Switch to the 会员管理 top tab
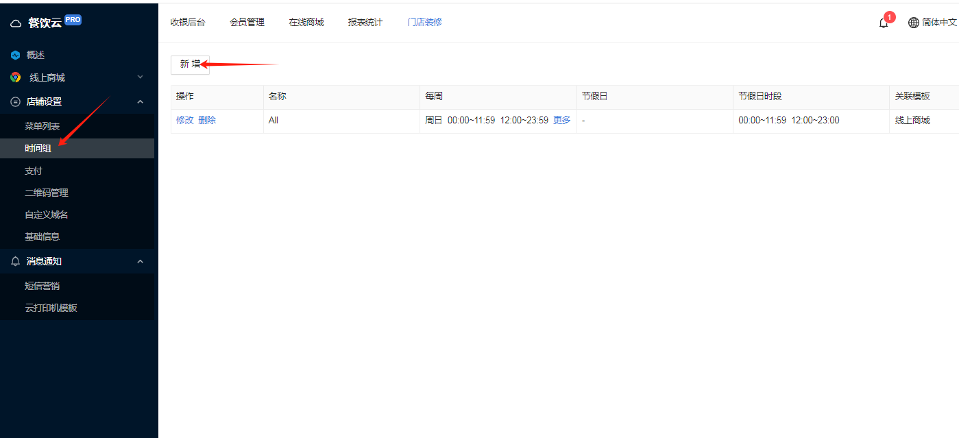 (247, 22)
